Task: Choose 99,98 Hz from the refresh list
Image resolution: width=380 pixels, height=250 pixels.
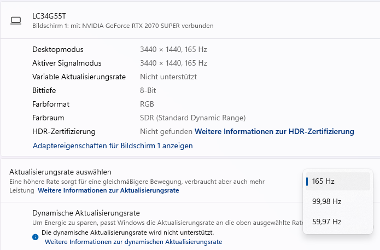Action: (326, 201)
